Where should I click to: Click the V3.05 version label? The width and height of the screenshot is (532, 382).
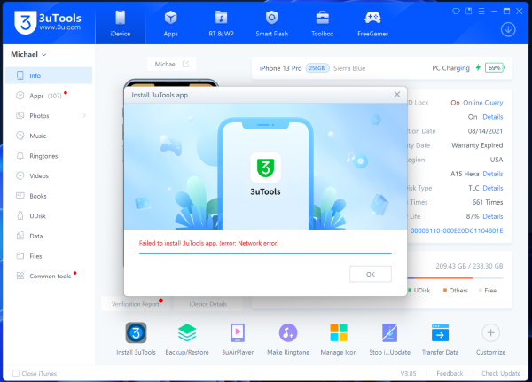click(408, 373)
